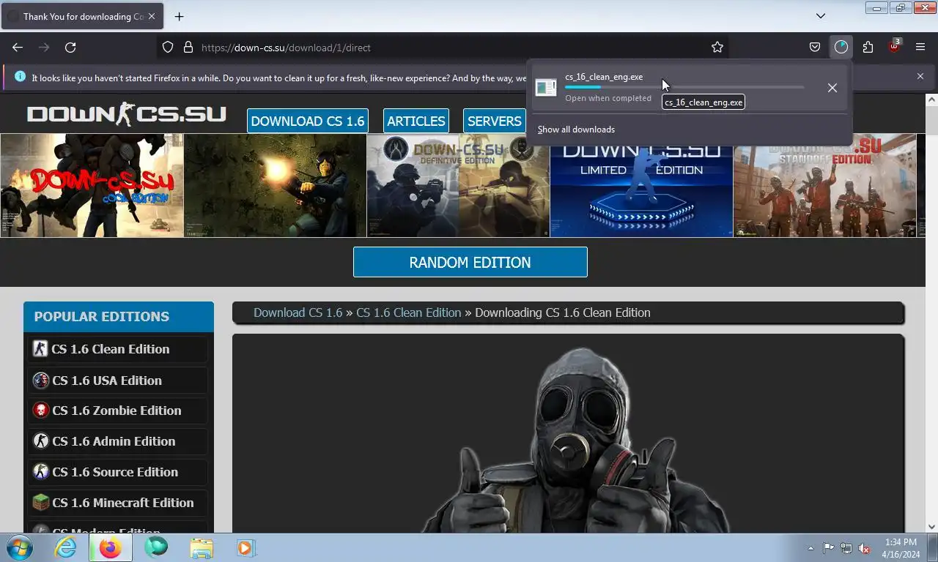
Task: Dismiss the Firefox refresh notification bar
Action: click(920, 76)
